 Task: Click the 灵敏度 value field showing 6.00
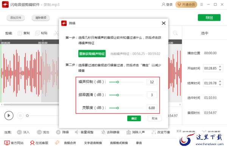[152, 108]
